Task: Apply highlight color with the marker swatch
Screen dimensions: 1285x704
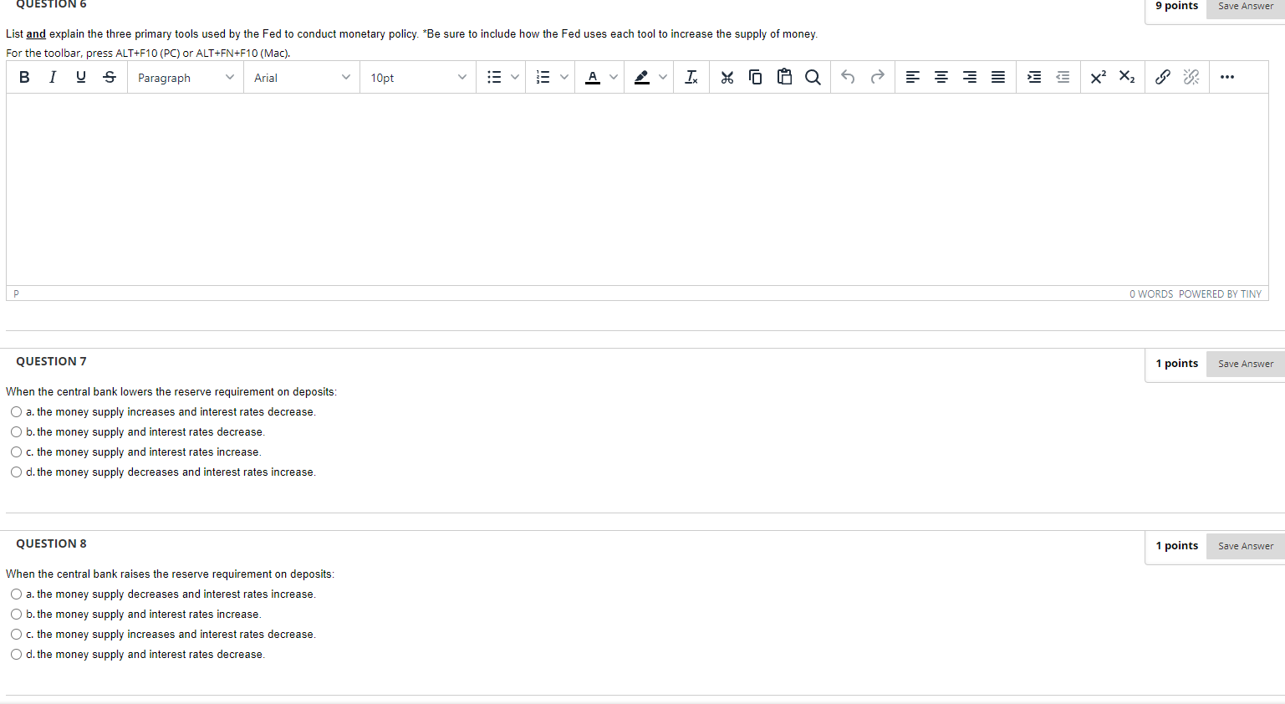Action: 642,78
